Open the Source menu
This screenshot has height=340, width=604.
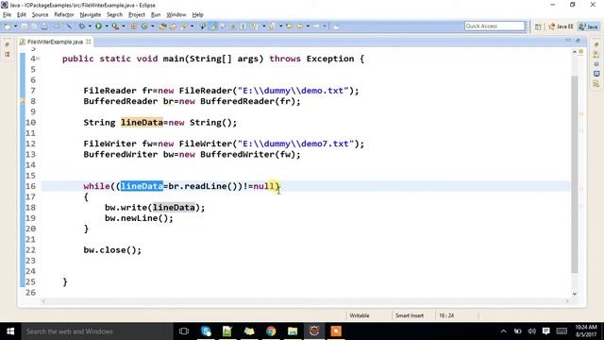coord(40,15)
